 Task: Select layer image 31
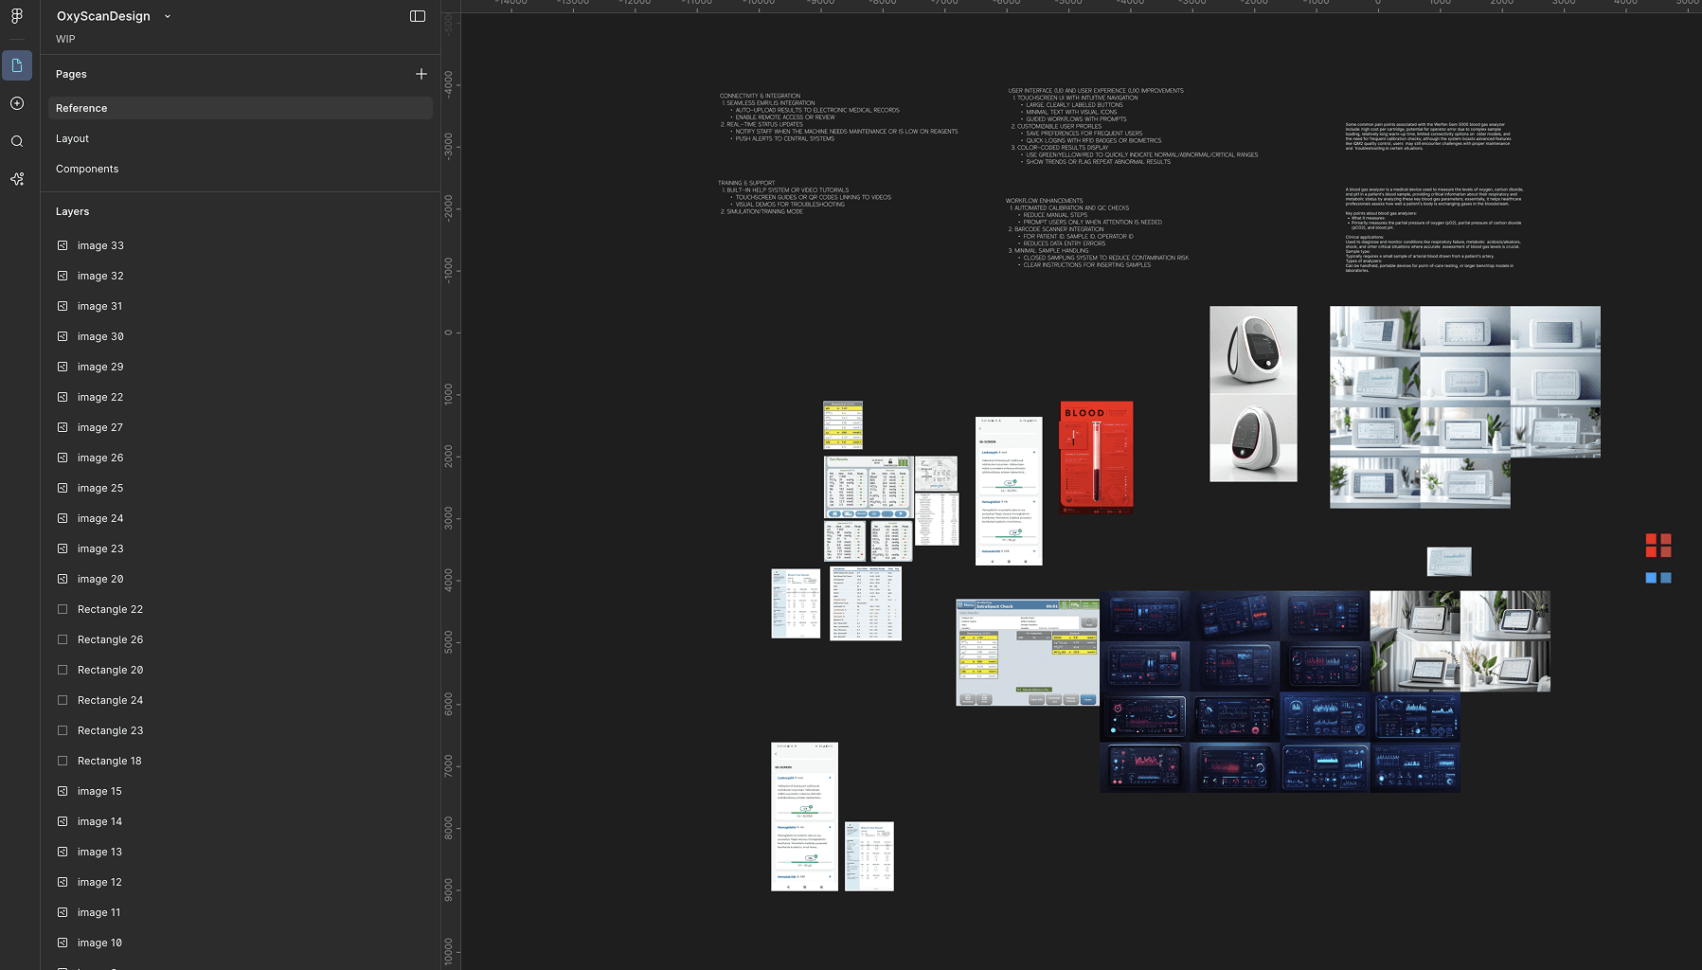[x=241, y=306]
